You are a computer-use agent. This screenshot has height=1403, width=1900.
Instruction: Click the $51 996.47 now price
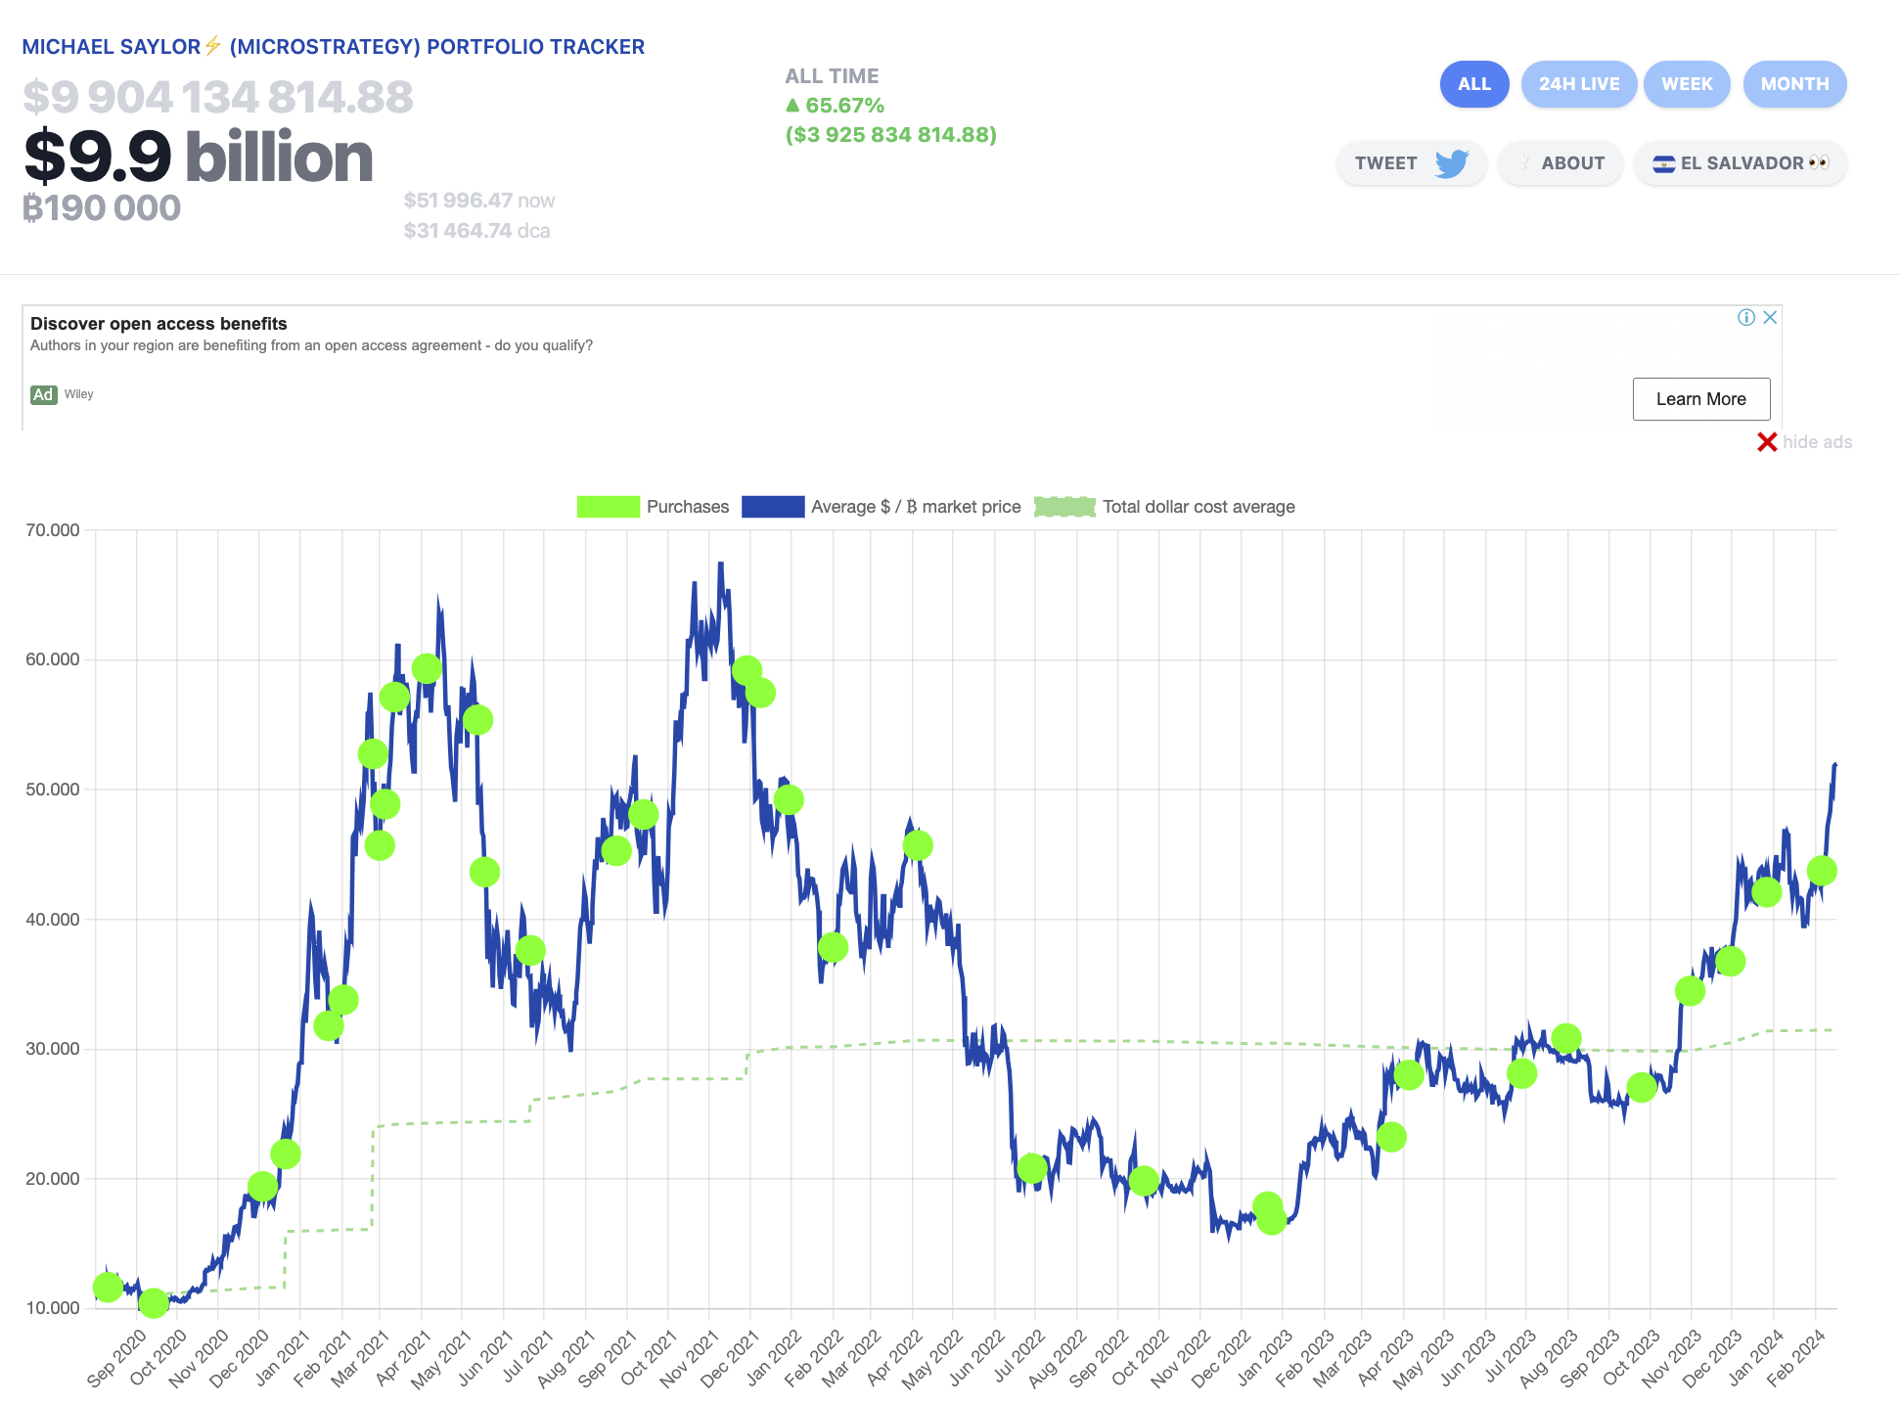tap(478, 201)
